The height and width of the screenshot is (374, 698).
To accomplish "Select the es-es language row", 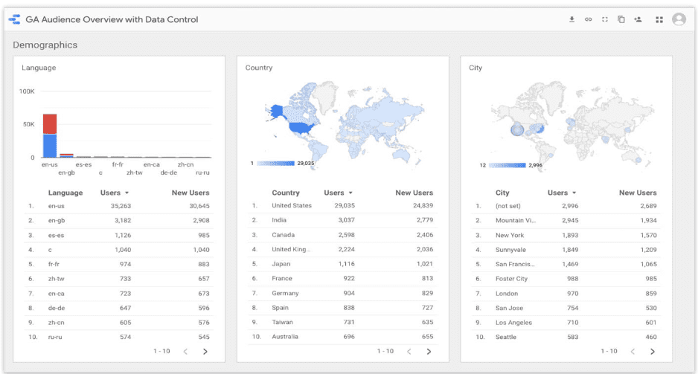I will tap(119, 235).
